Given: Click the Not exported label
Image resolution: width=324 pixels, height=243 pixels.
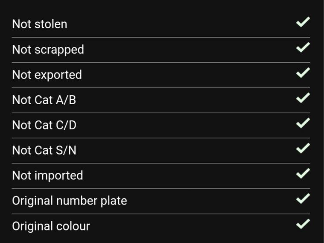Looking at the screenshot, I should [47, 75].
